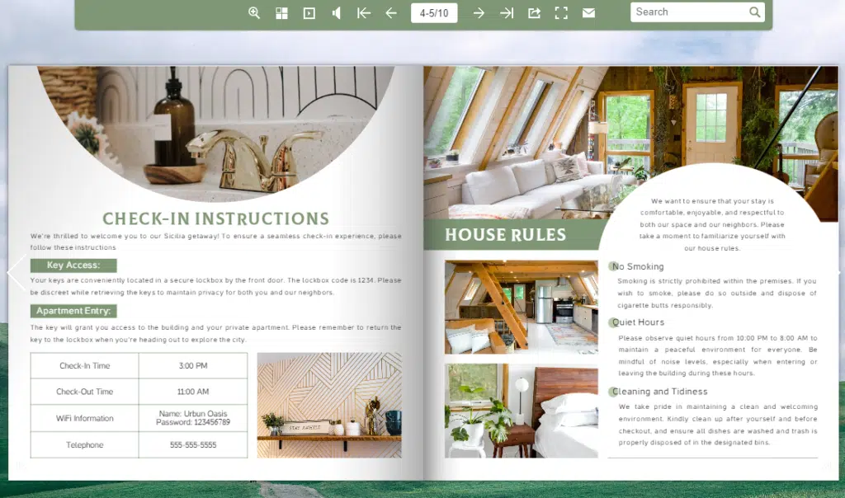Zoom into the flipbook page
845x498 pixels.
click(x=254, y=12)
